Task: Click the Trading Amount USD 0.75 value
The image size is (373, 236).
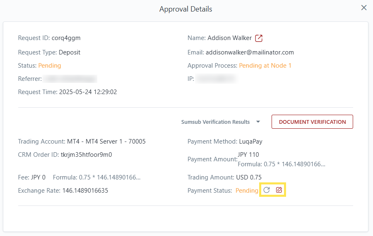Action: point(249,177)
